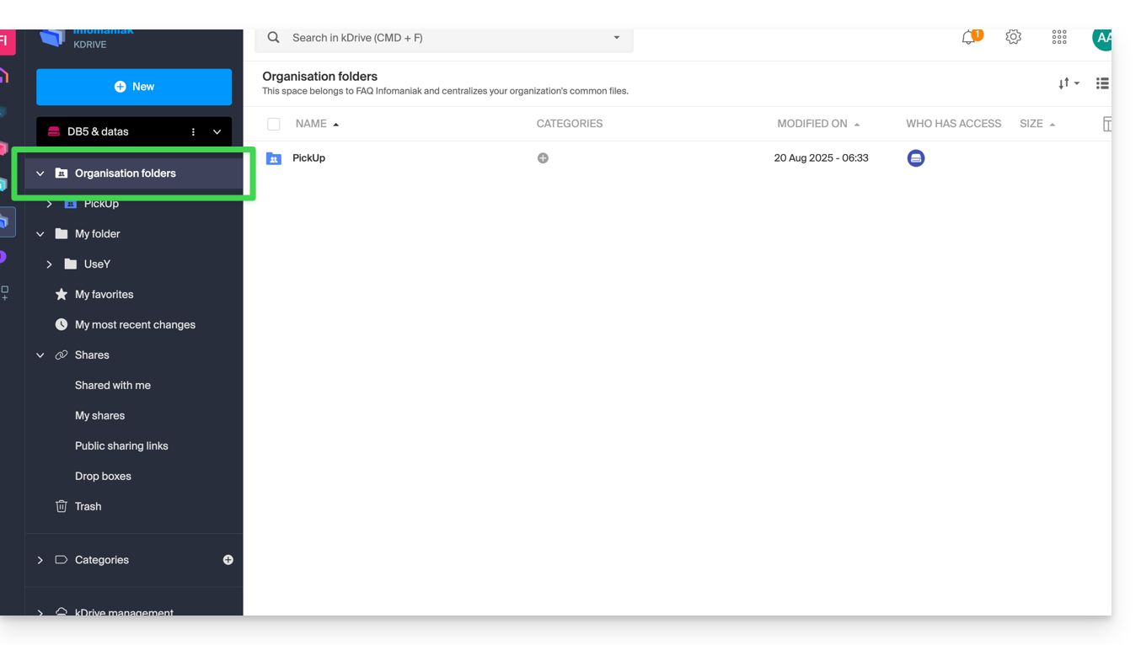
Task: Open settings gear icon in header
Action: point(1013,37)
